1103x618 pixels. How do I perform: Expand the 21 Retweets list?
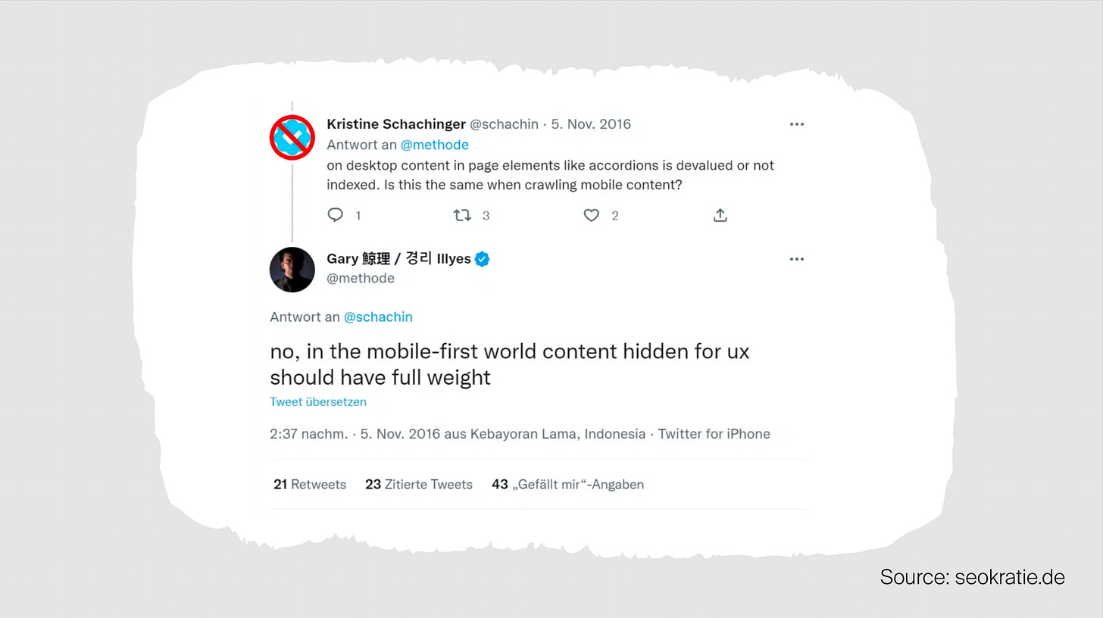309,484
